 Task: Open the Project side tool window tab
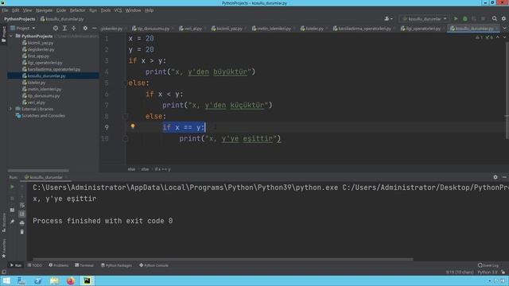tap(3, 34)
